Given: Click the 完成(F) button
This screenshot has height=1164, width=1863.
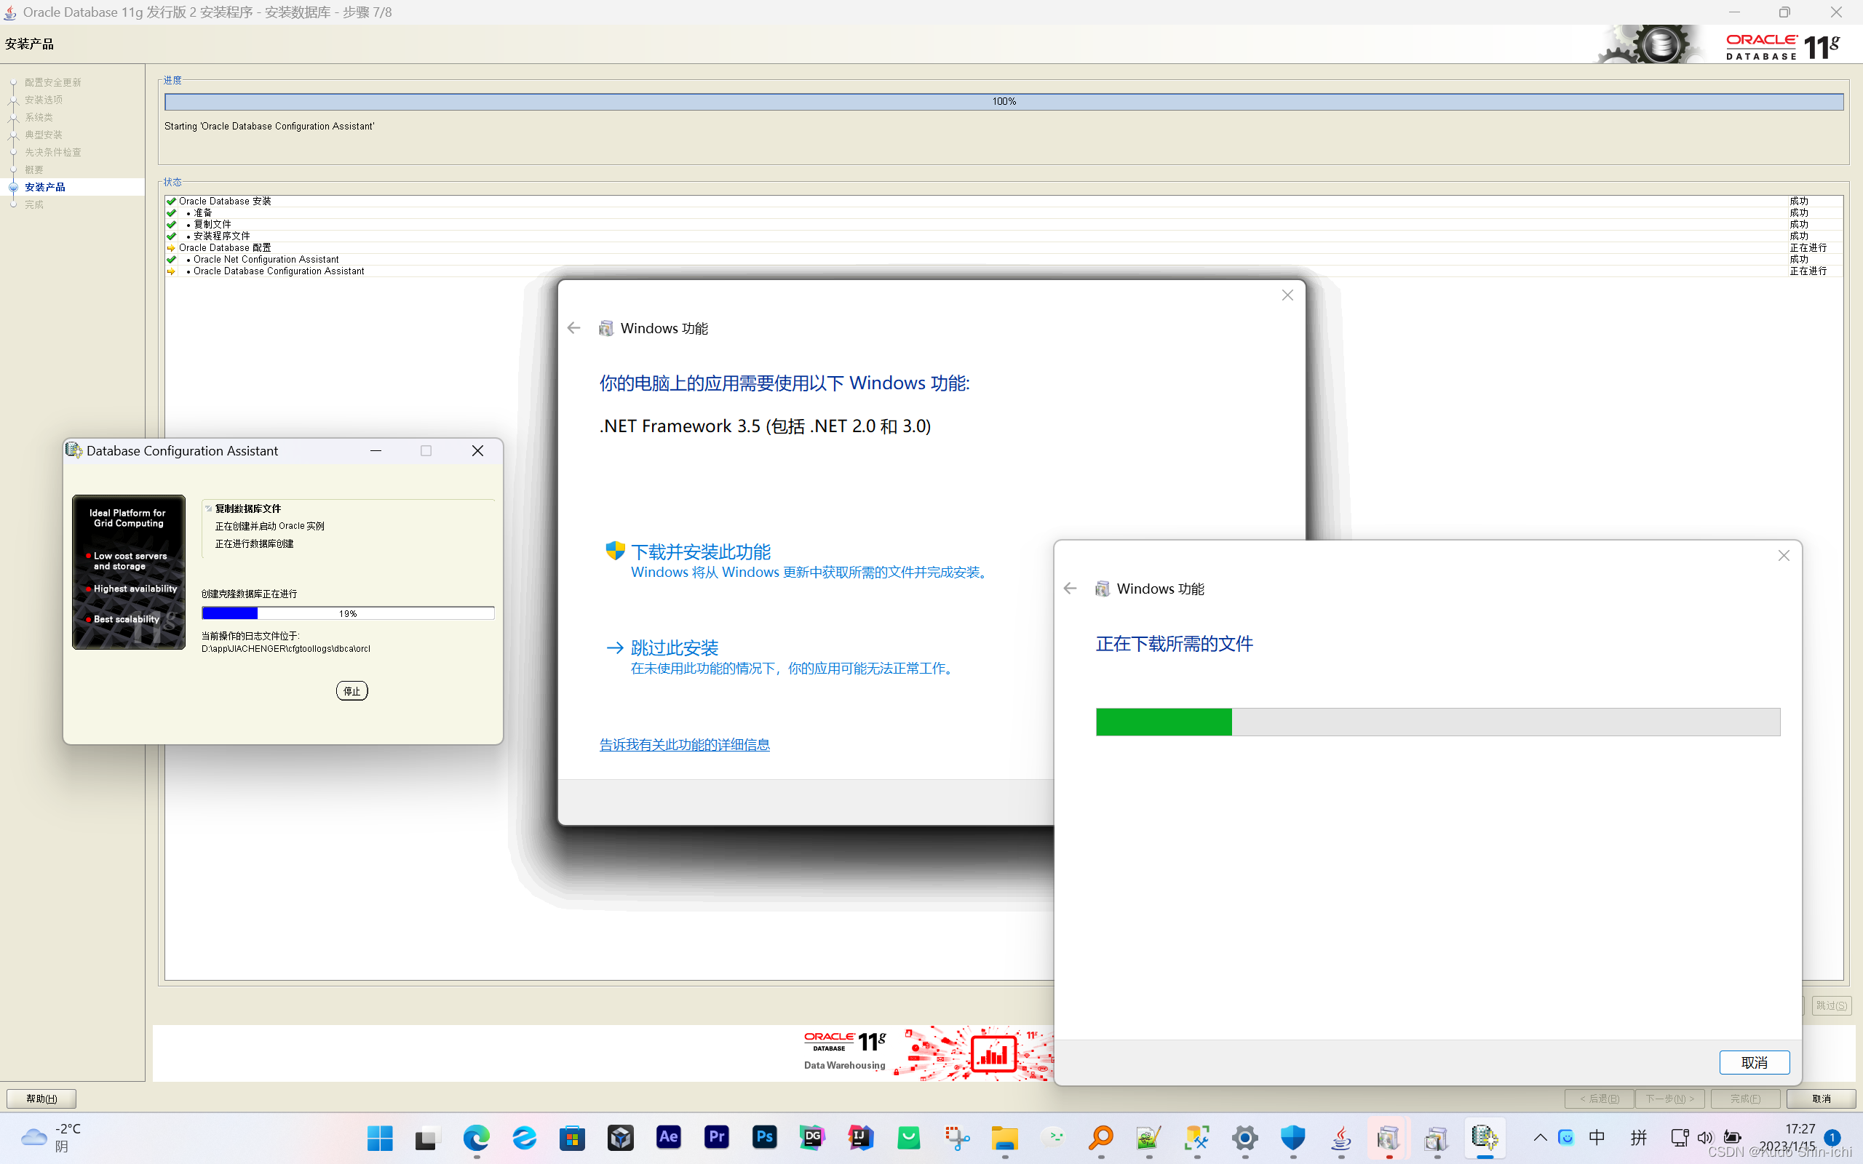Looking at the screenshot, I should pos(1745,1099).
